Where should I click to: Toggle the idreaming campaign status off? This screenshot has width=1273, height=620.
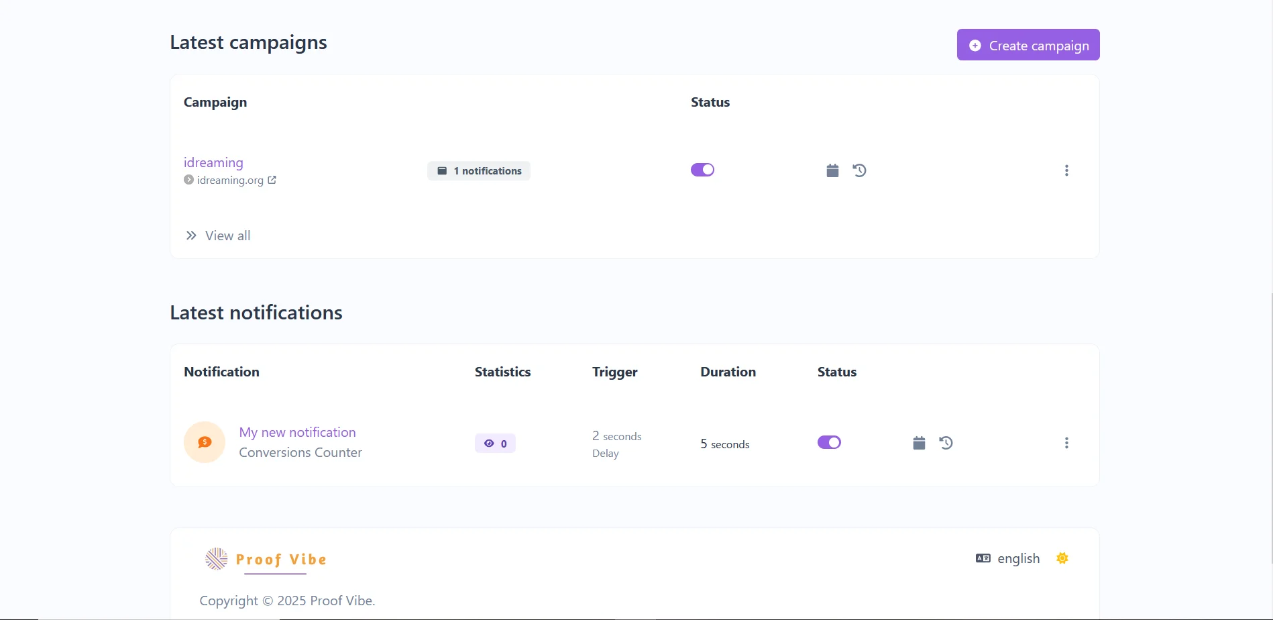[x=702, y=169]
